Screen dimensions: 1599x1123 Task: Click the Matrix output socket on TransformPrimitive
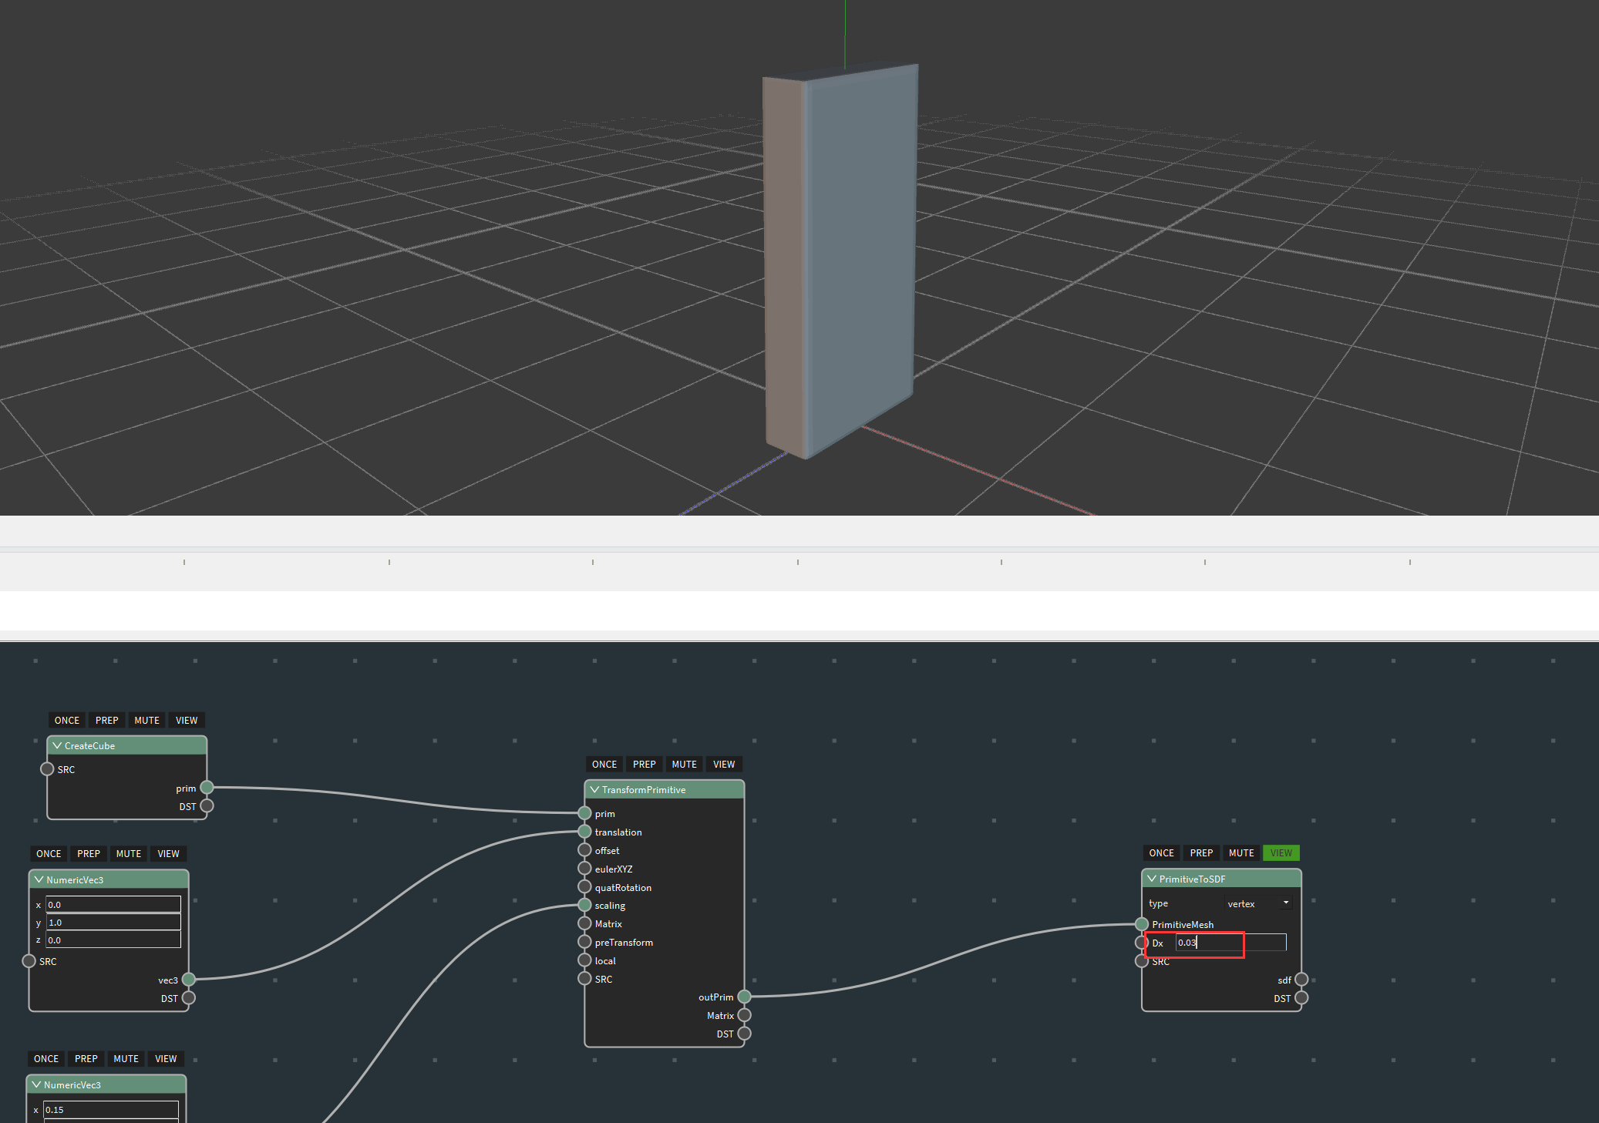click(744, 1015)
